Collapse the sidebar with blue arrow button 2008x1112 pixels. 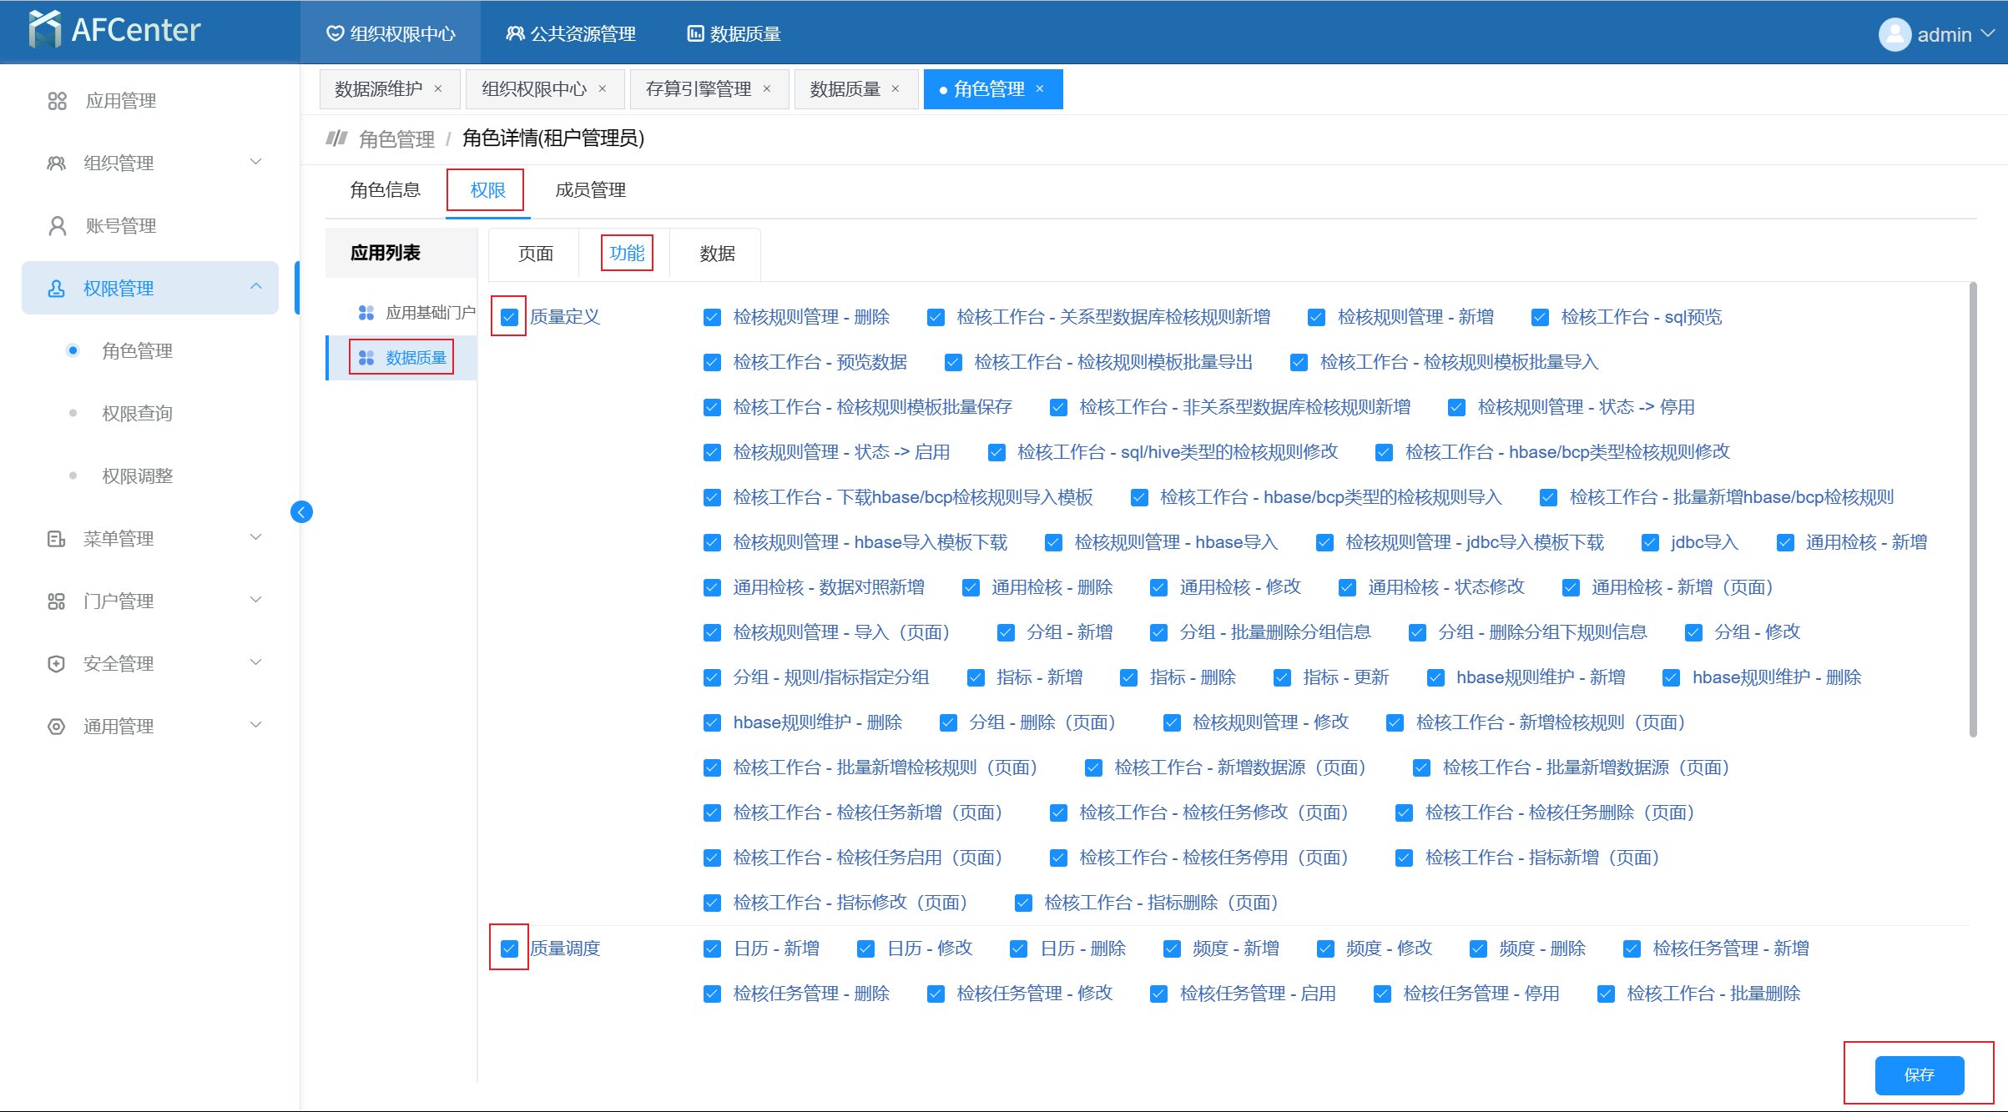click(x=301, y=511)
